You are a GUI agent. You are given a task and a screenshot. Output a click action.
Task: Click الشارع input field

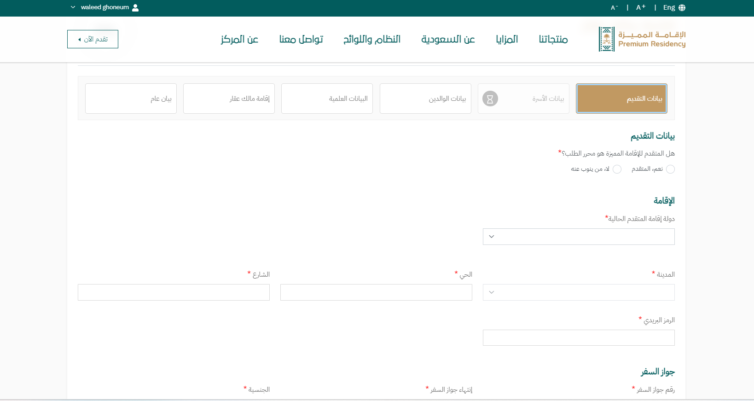174,292
